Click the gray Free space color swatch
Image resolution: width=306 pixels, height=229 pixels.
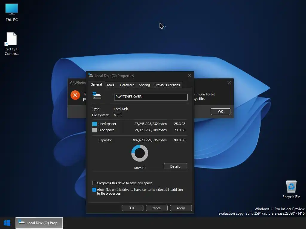point(94,130)
